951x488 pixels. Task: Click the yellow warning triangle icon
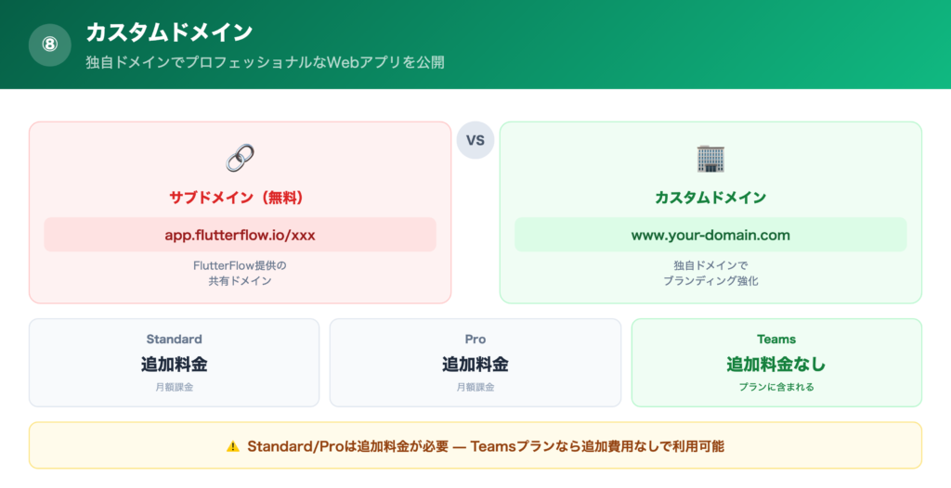click(x=232, y=446)
